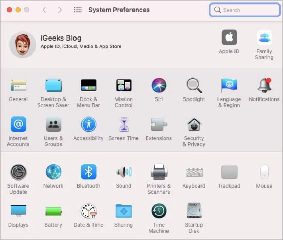Open Software Update gear icon
This screenshot has width=283, height=240.
[x=18, y=172]
